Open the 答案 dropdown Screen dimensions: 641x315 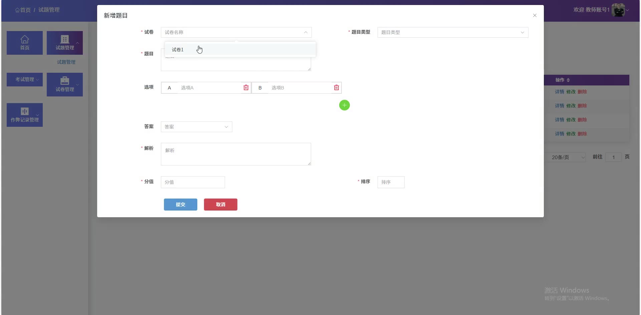[x=196, y=127]
